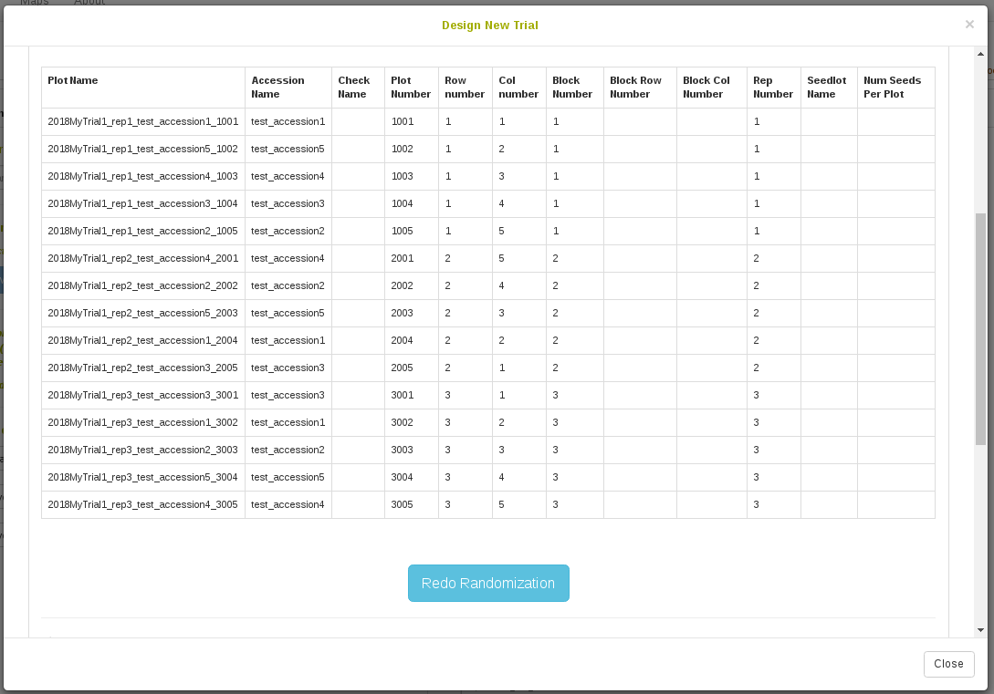994x694 pixels.
Task: Click plot name 2018MyTrial1_rep2_test_accession4_2001
Action: point(143,258)
